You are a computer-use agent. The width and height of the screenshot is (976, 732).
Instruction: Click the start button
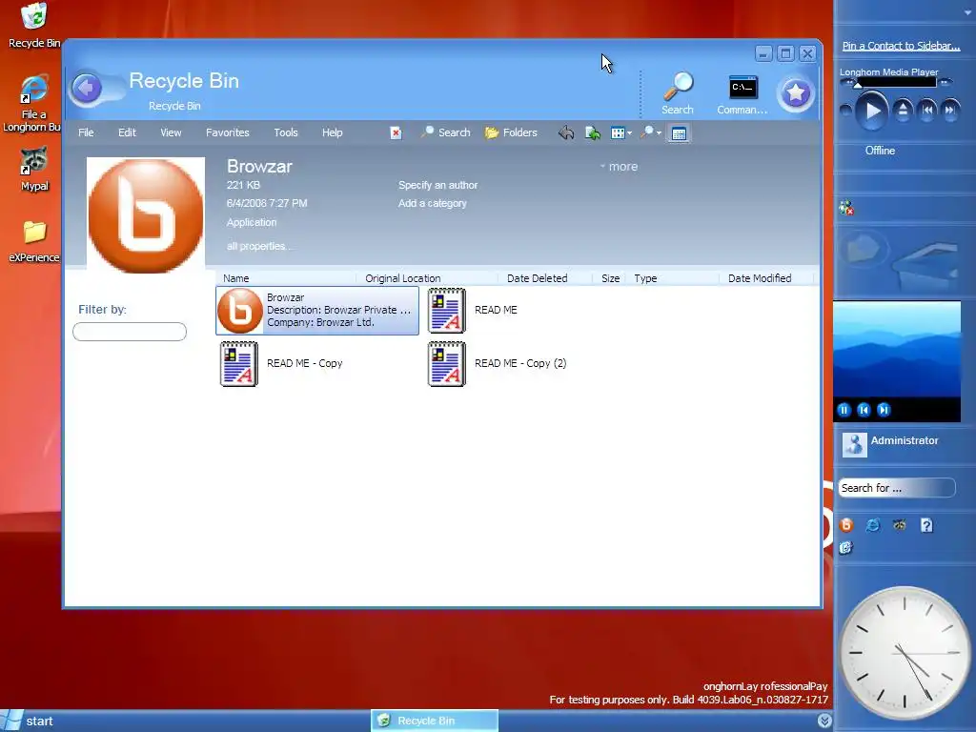click(x=28, y=721)
